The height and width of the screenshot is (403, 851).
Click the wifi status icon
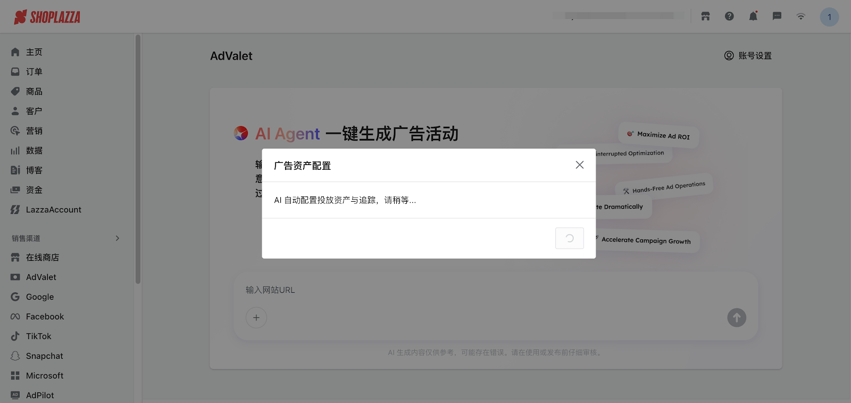point(800,17)
